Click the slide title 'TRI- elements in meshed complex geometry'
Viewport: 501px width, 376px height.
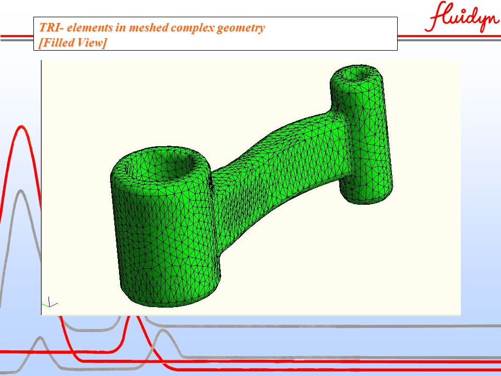pos(152,28)
